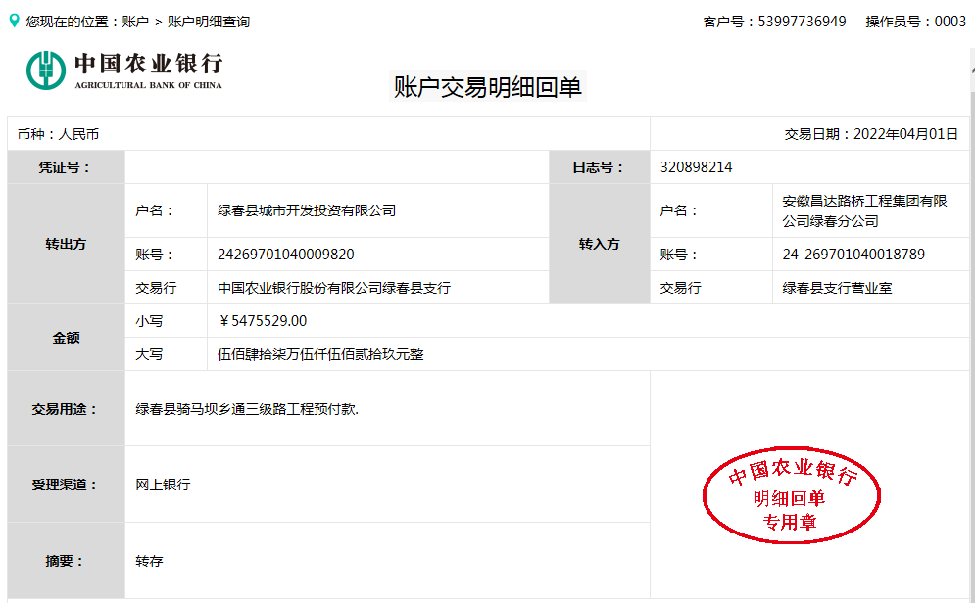Click the Agricultural Bank of China logo
This screenshot has width=975, height=603.
point(124,70)
